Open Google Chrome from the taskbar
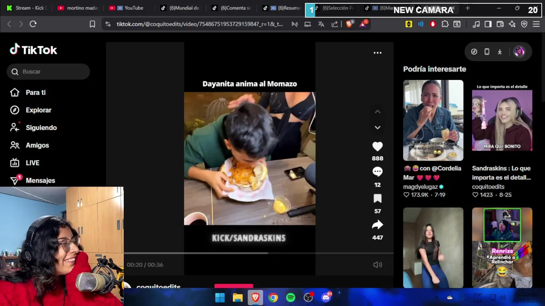Viewport: 545px width, 306px height. (273, 297)
